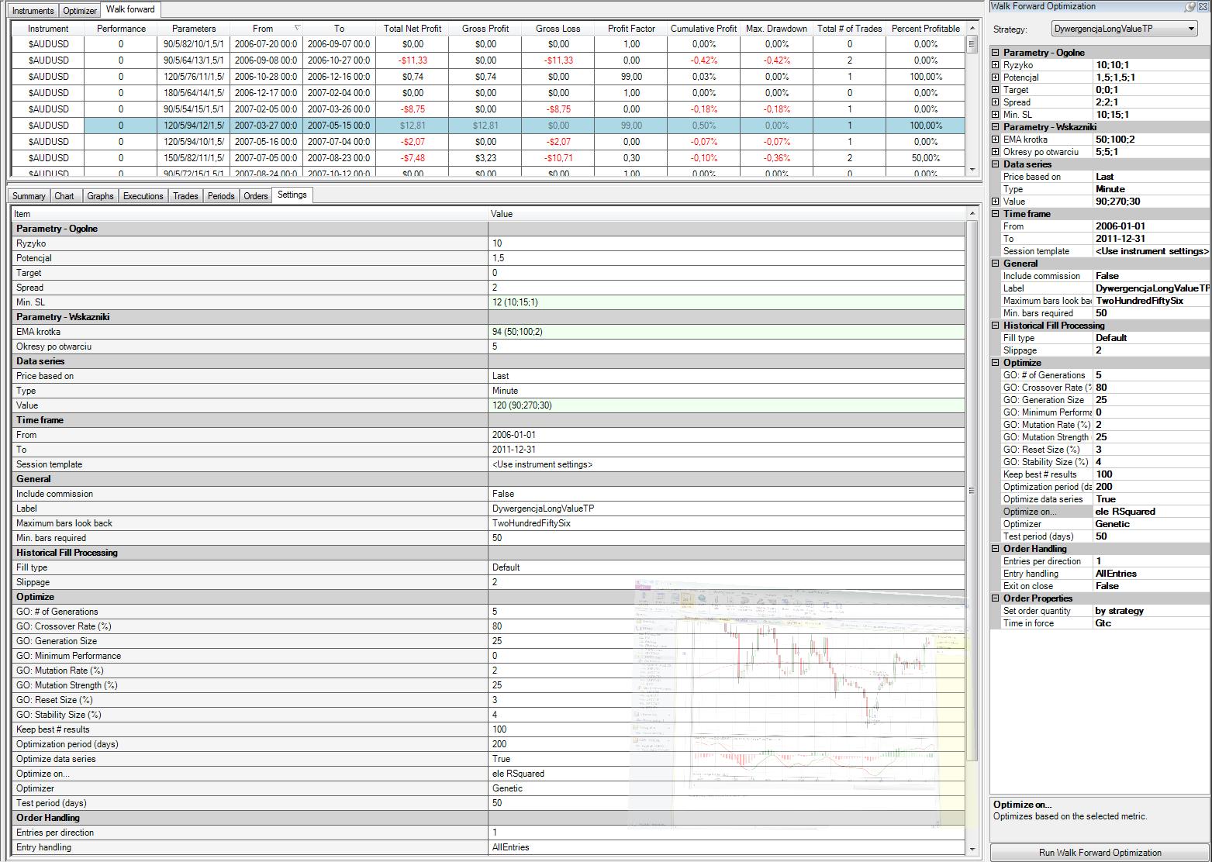Open the Periods tab

tap(221, 196)
